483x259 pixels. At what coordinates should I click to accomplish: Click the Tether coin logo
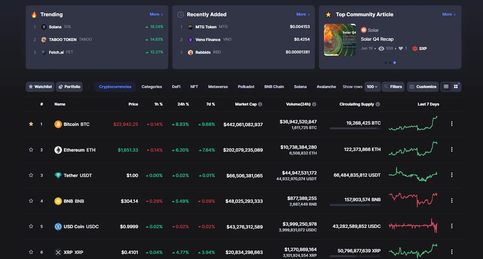[x=58, y=175]
